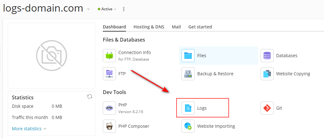This screenshot has width=324, height=139.
Task: Click the website screenshot placeholder thumbnail
Action: [51, 56]
